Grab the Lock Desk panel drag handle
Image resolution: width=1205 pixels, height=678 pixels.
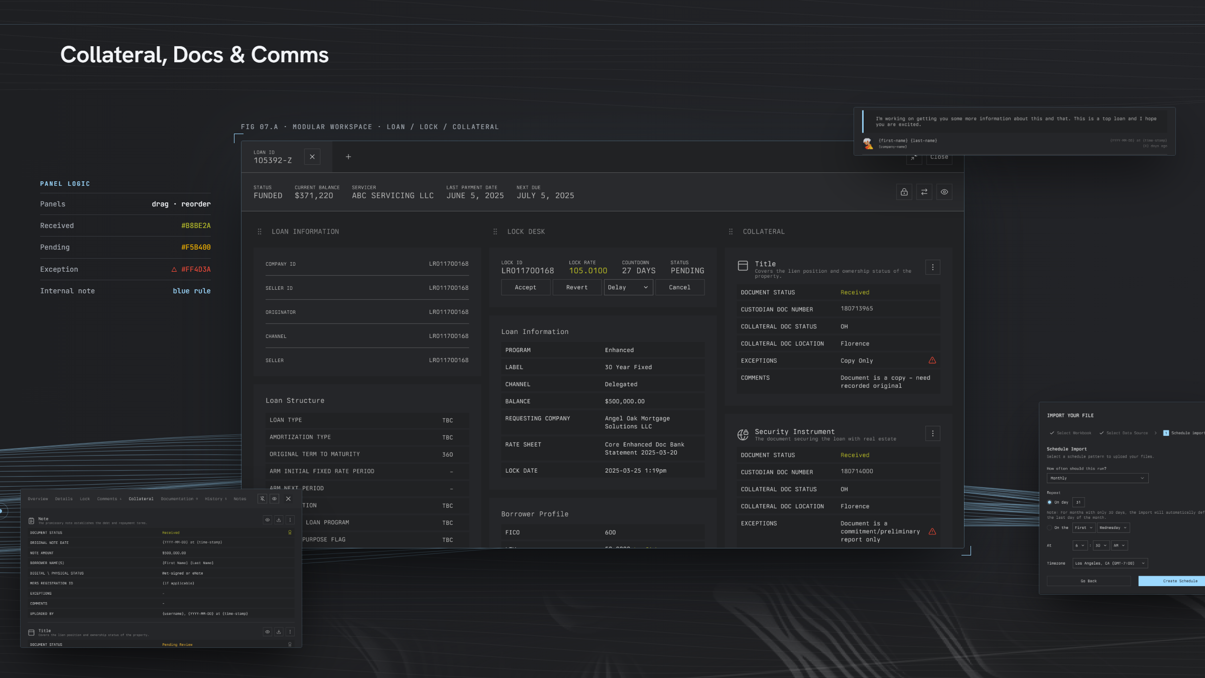click(x=495, y=232)
